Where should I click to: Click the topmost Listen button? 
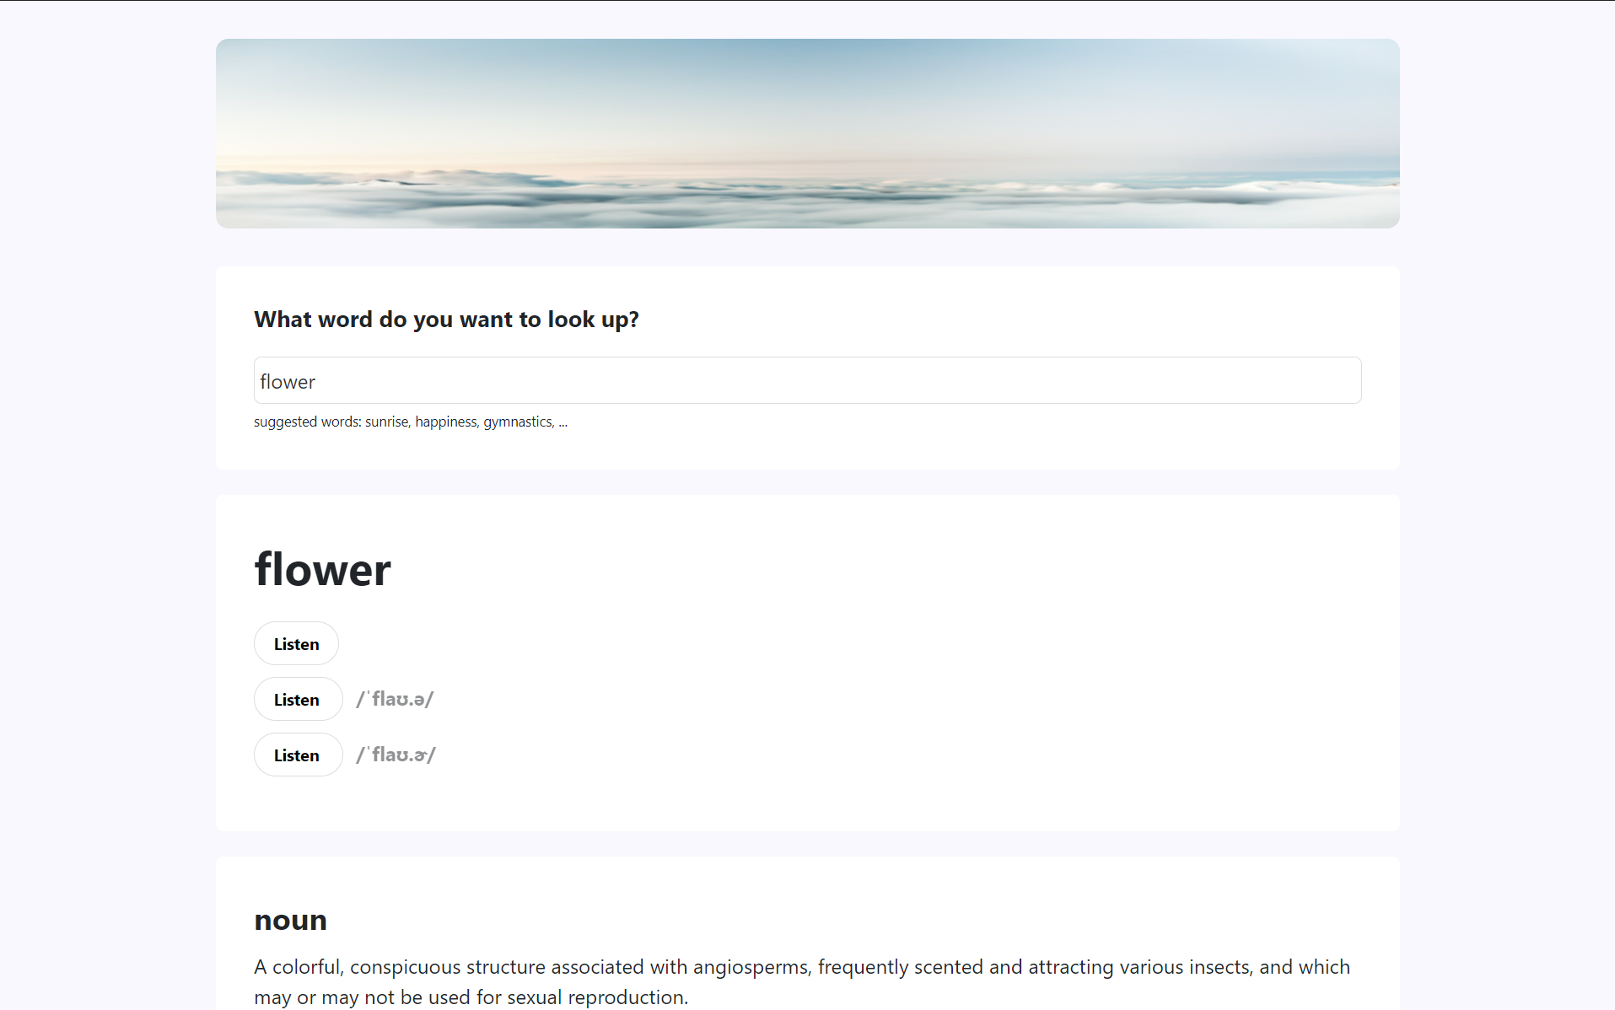pyautogui.click(x=296, y=643)
